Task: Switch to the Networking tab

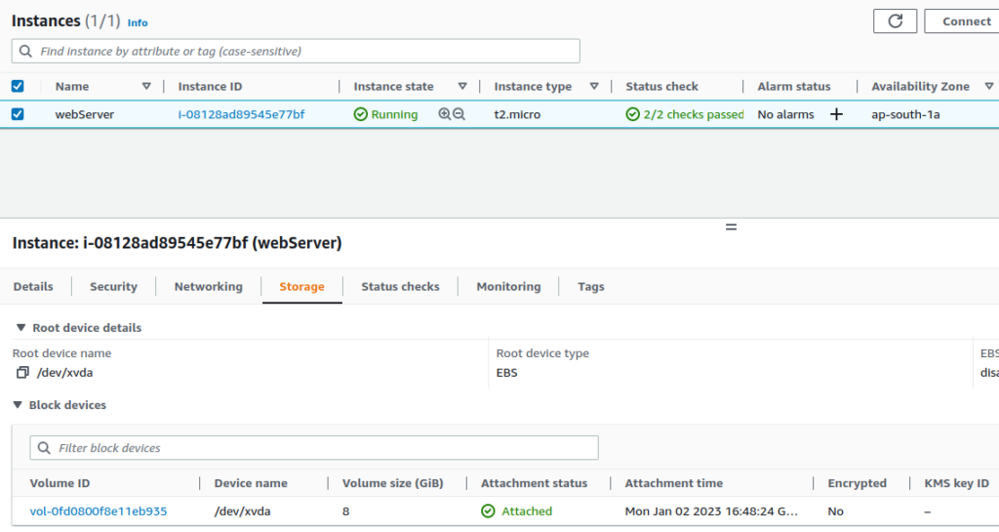Action: coord(208,287)
